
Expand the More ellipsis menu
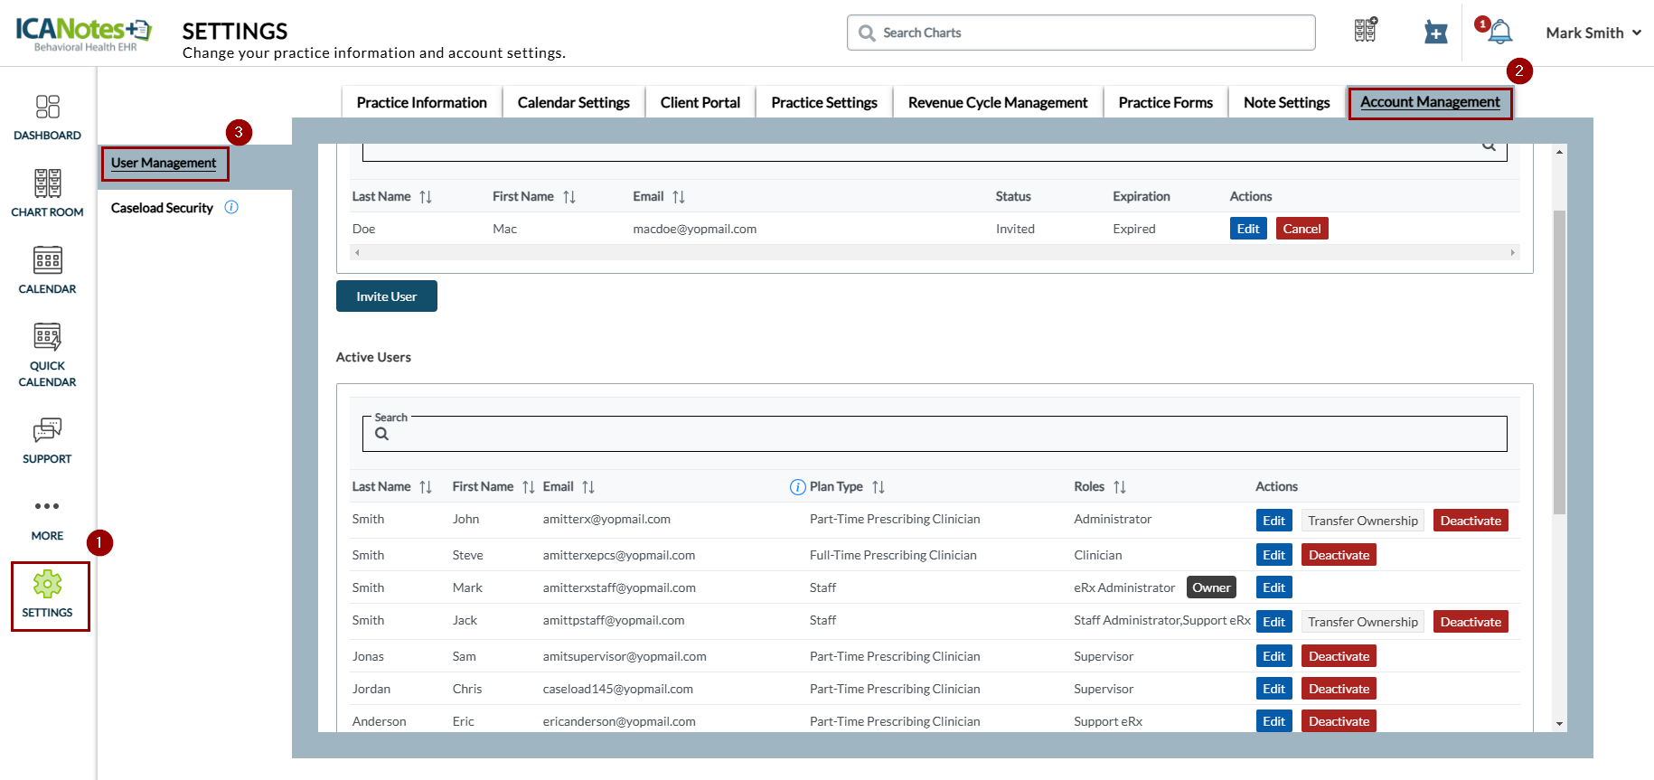tap(47, 506)
